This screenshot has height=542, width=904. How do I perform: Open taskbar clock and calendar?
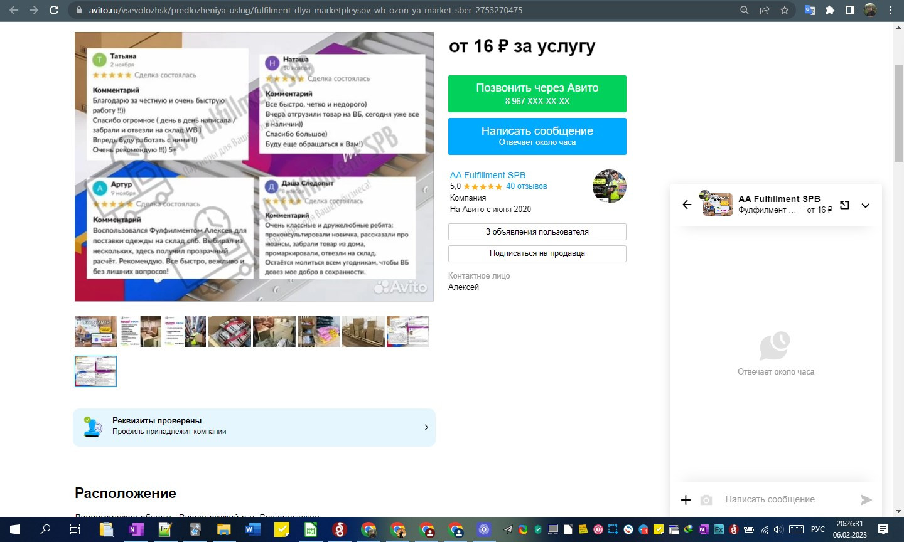tap(850, 529)
